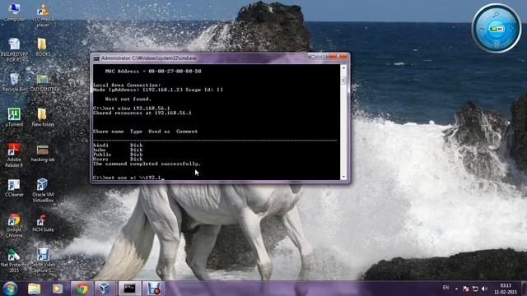Show hidden system tray icons
Screen dimensions: 527x296
456,289
